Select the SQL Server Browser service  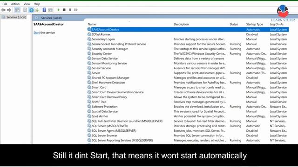[104, 135]
